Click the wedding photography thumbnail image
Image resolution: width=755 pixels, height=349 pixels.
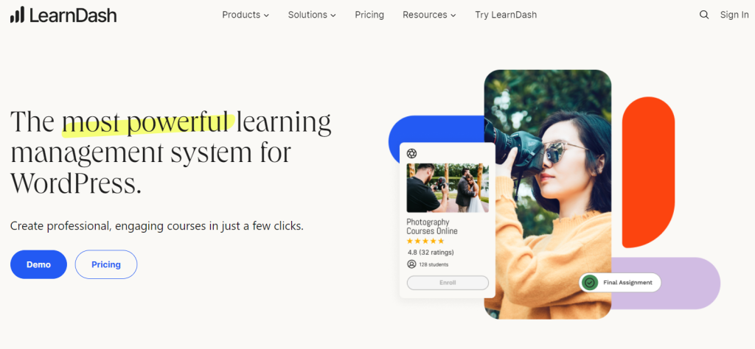(448, 188)
